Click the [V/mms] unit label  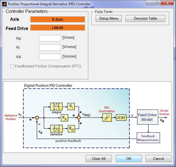point(69,47)
